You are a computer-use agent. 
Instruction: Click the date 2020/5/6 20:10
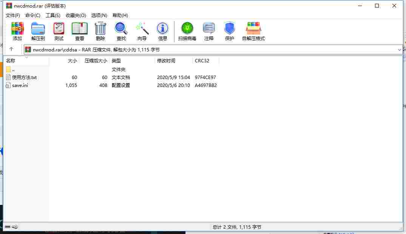(x=173, y=85)
